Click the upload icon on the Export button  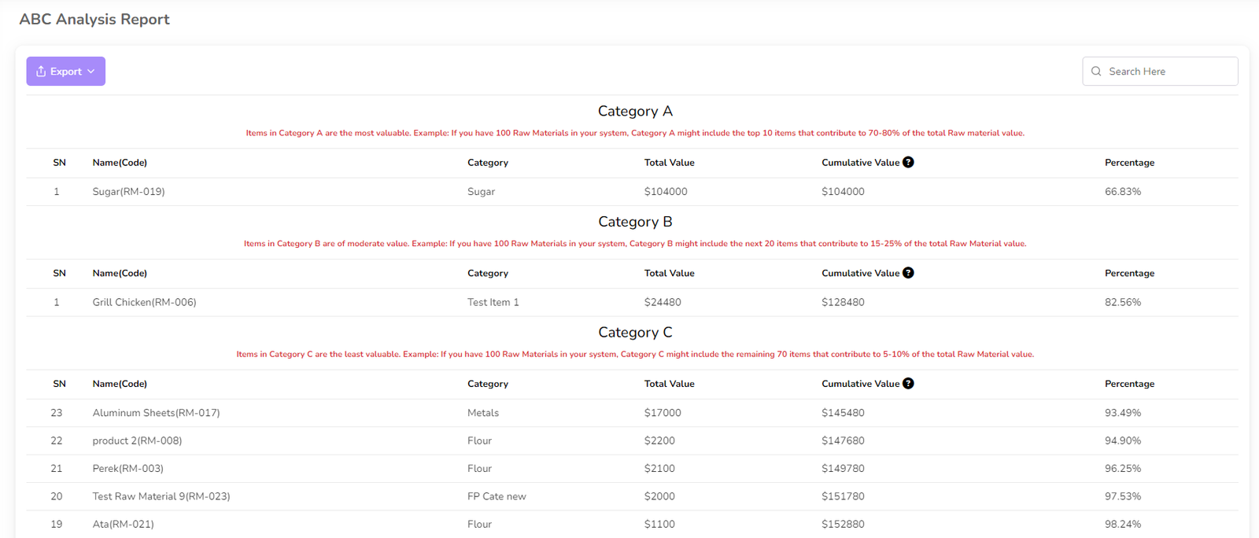(x=41, y=72)
